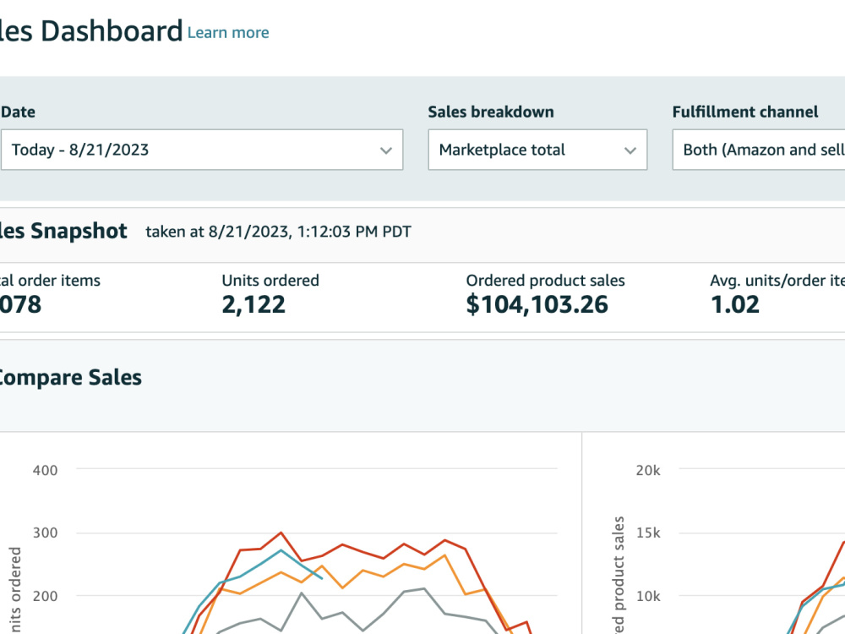Click the snapshot timestamp taken at 8/21/2023
The image size is (845, 634).
pos(278,232)
